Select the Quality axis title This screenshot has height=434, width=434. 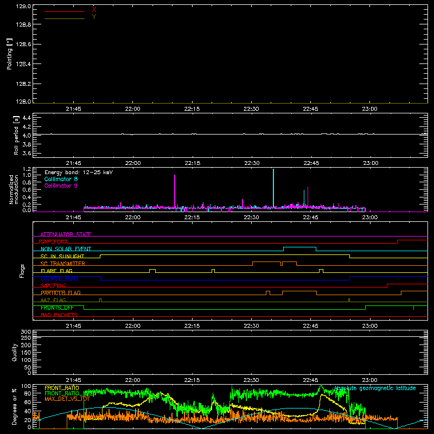15,352
